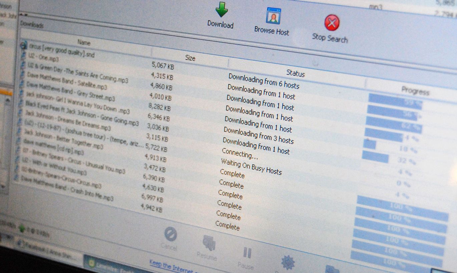Click the 62 % progress bar
This screenshot has height=273, width=457.
coord(395,125)
